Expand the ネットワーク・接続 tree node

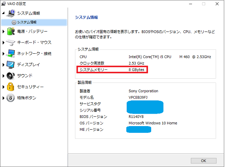point(3,54)
